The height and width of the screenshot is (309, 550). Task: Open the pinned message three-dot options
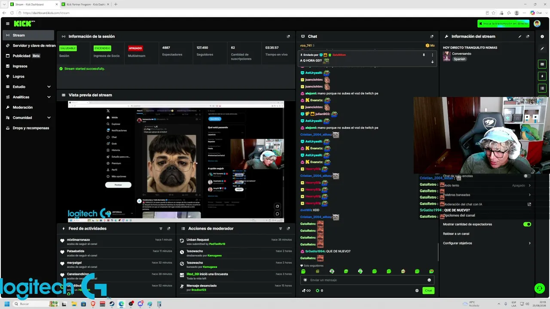pyautogui.click(x=432, y=55)
